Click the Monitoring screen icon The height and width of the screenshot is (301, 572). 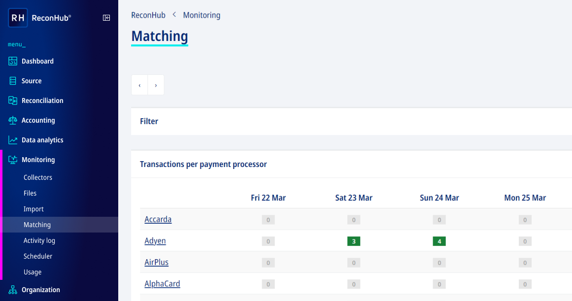(13, 160)
